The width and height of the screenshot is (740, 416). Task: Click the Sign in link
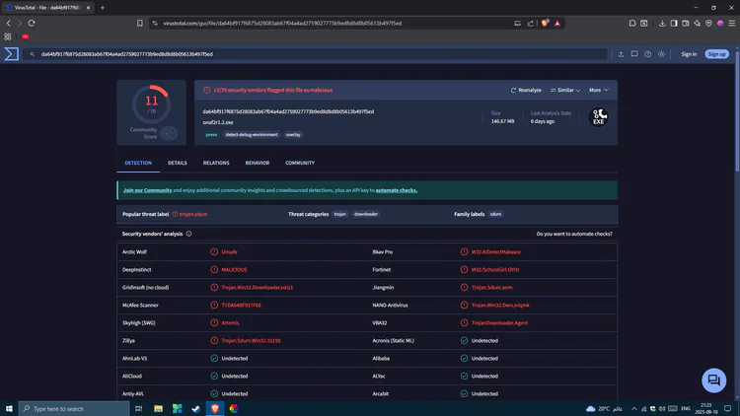[x=689, y=54]
